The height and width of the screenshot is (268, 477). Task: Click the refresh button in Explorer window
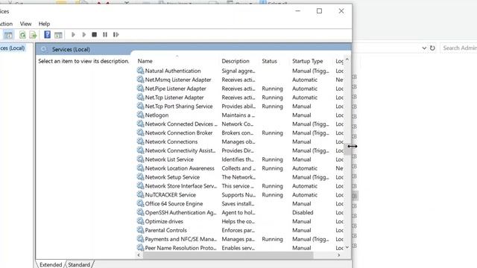[432, 48]
